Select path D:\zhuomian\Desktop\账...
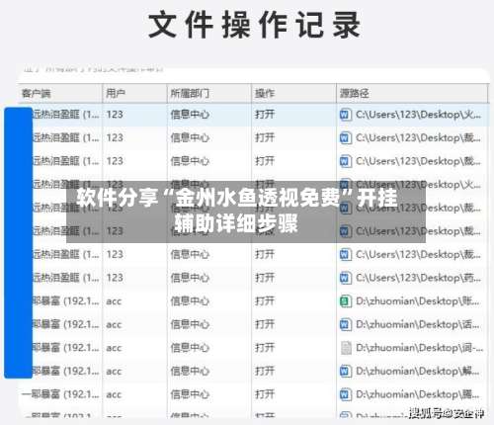Image resolution: width=494 pixels, height=425 pixels. (x=418, y=301)
